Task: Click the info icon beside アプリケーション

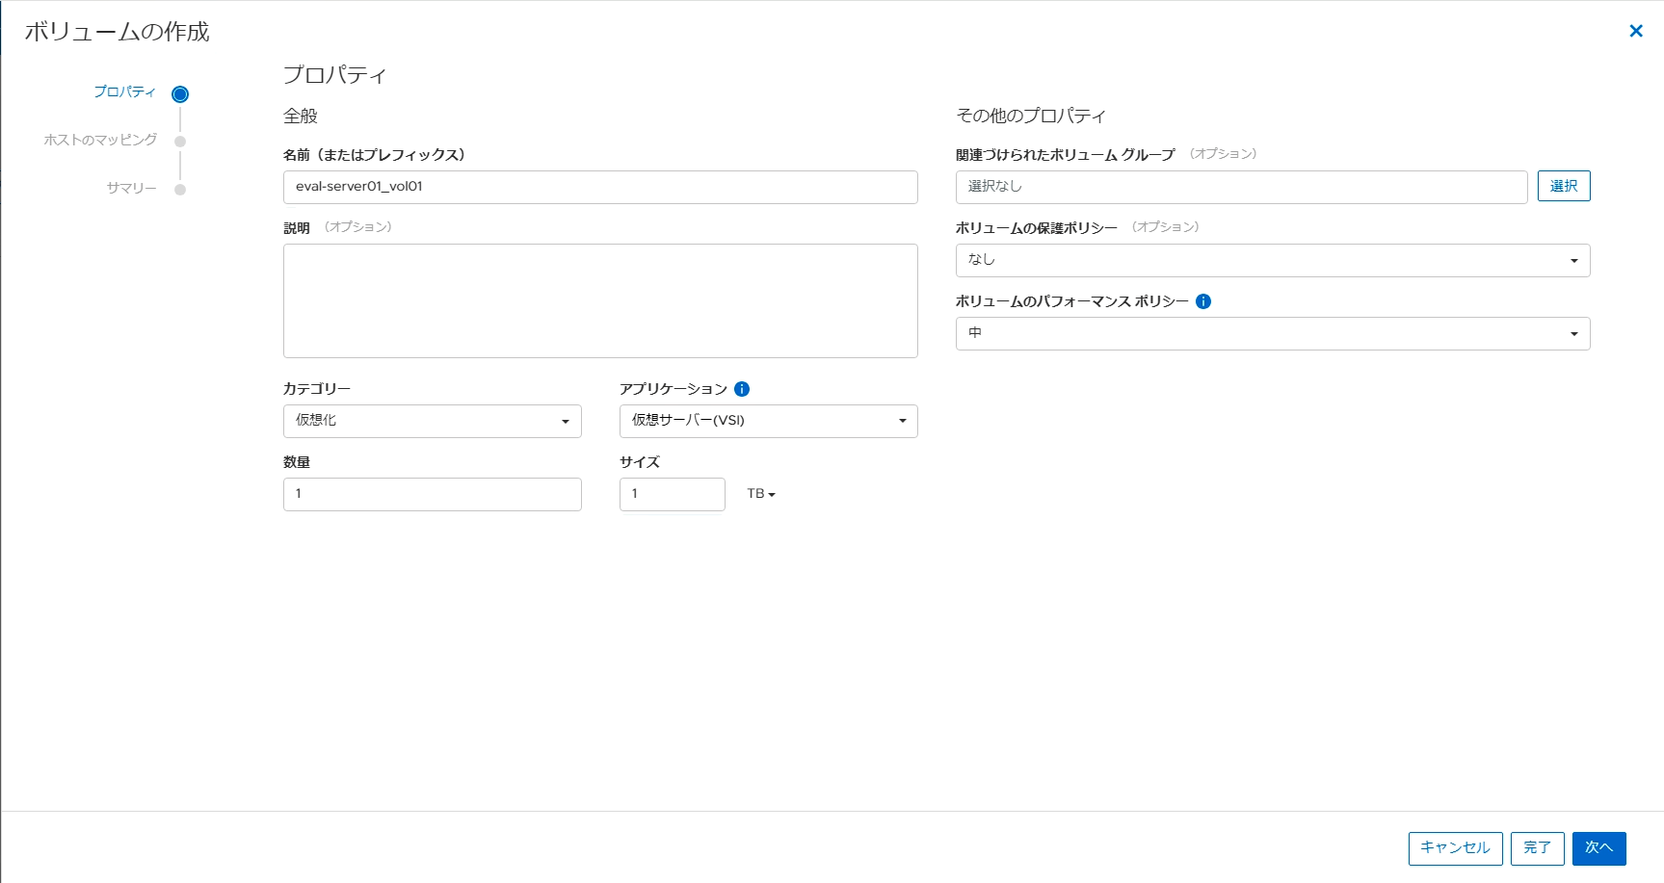Action: pyautogui.click(x=740, y=389)
